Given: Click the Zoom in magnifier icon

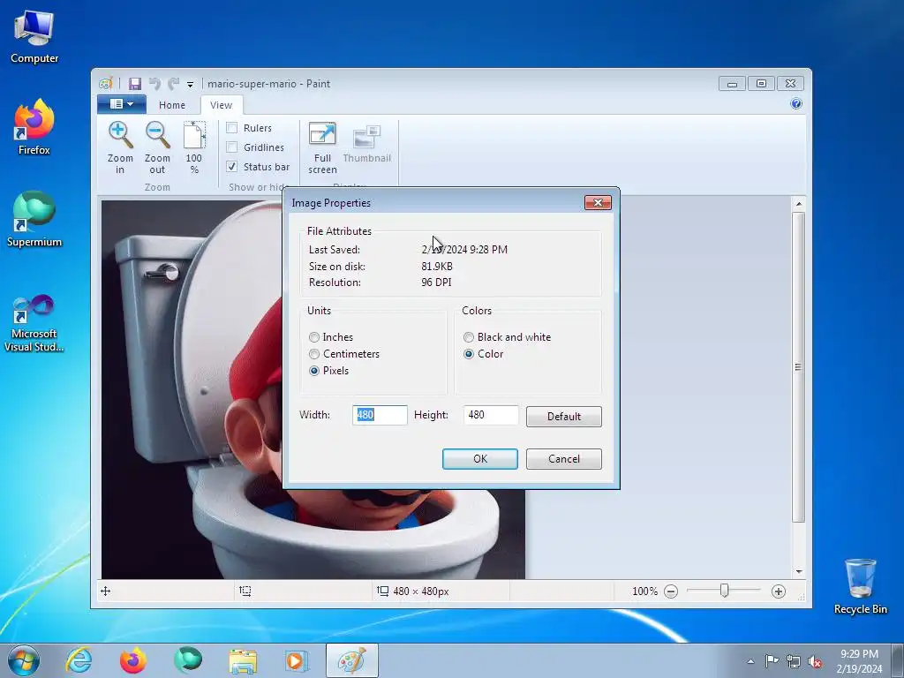Looking at the screenshot, I should (120, 135).
